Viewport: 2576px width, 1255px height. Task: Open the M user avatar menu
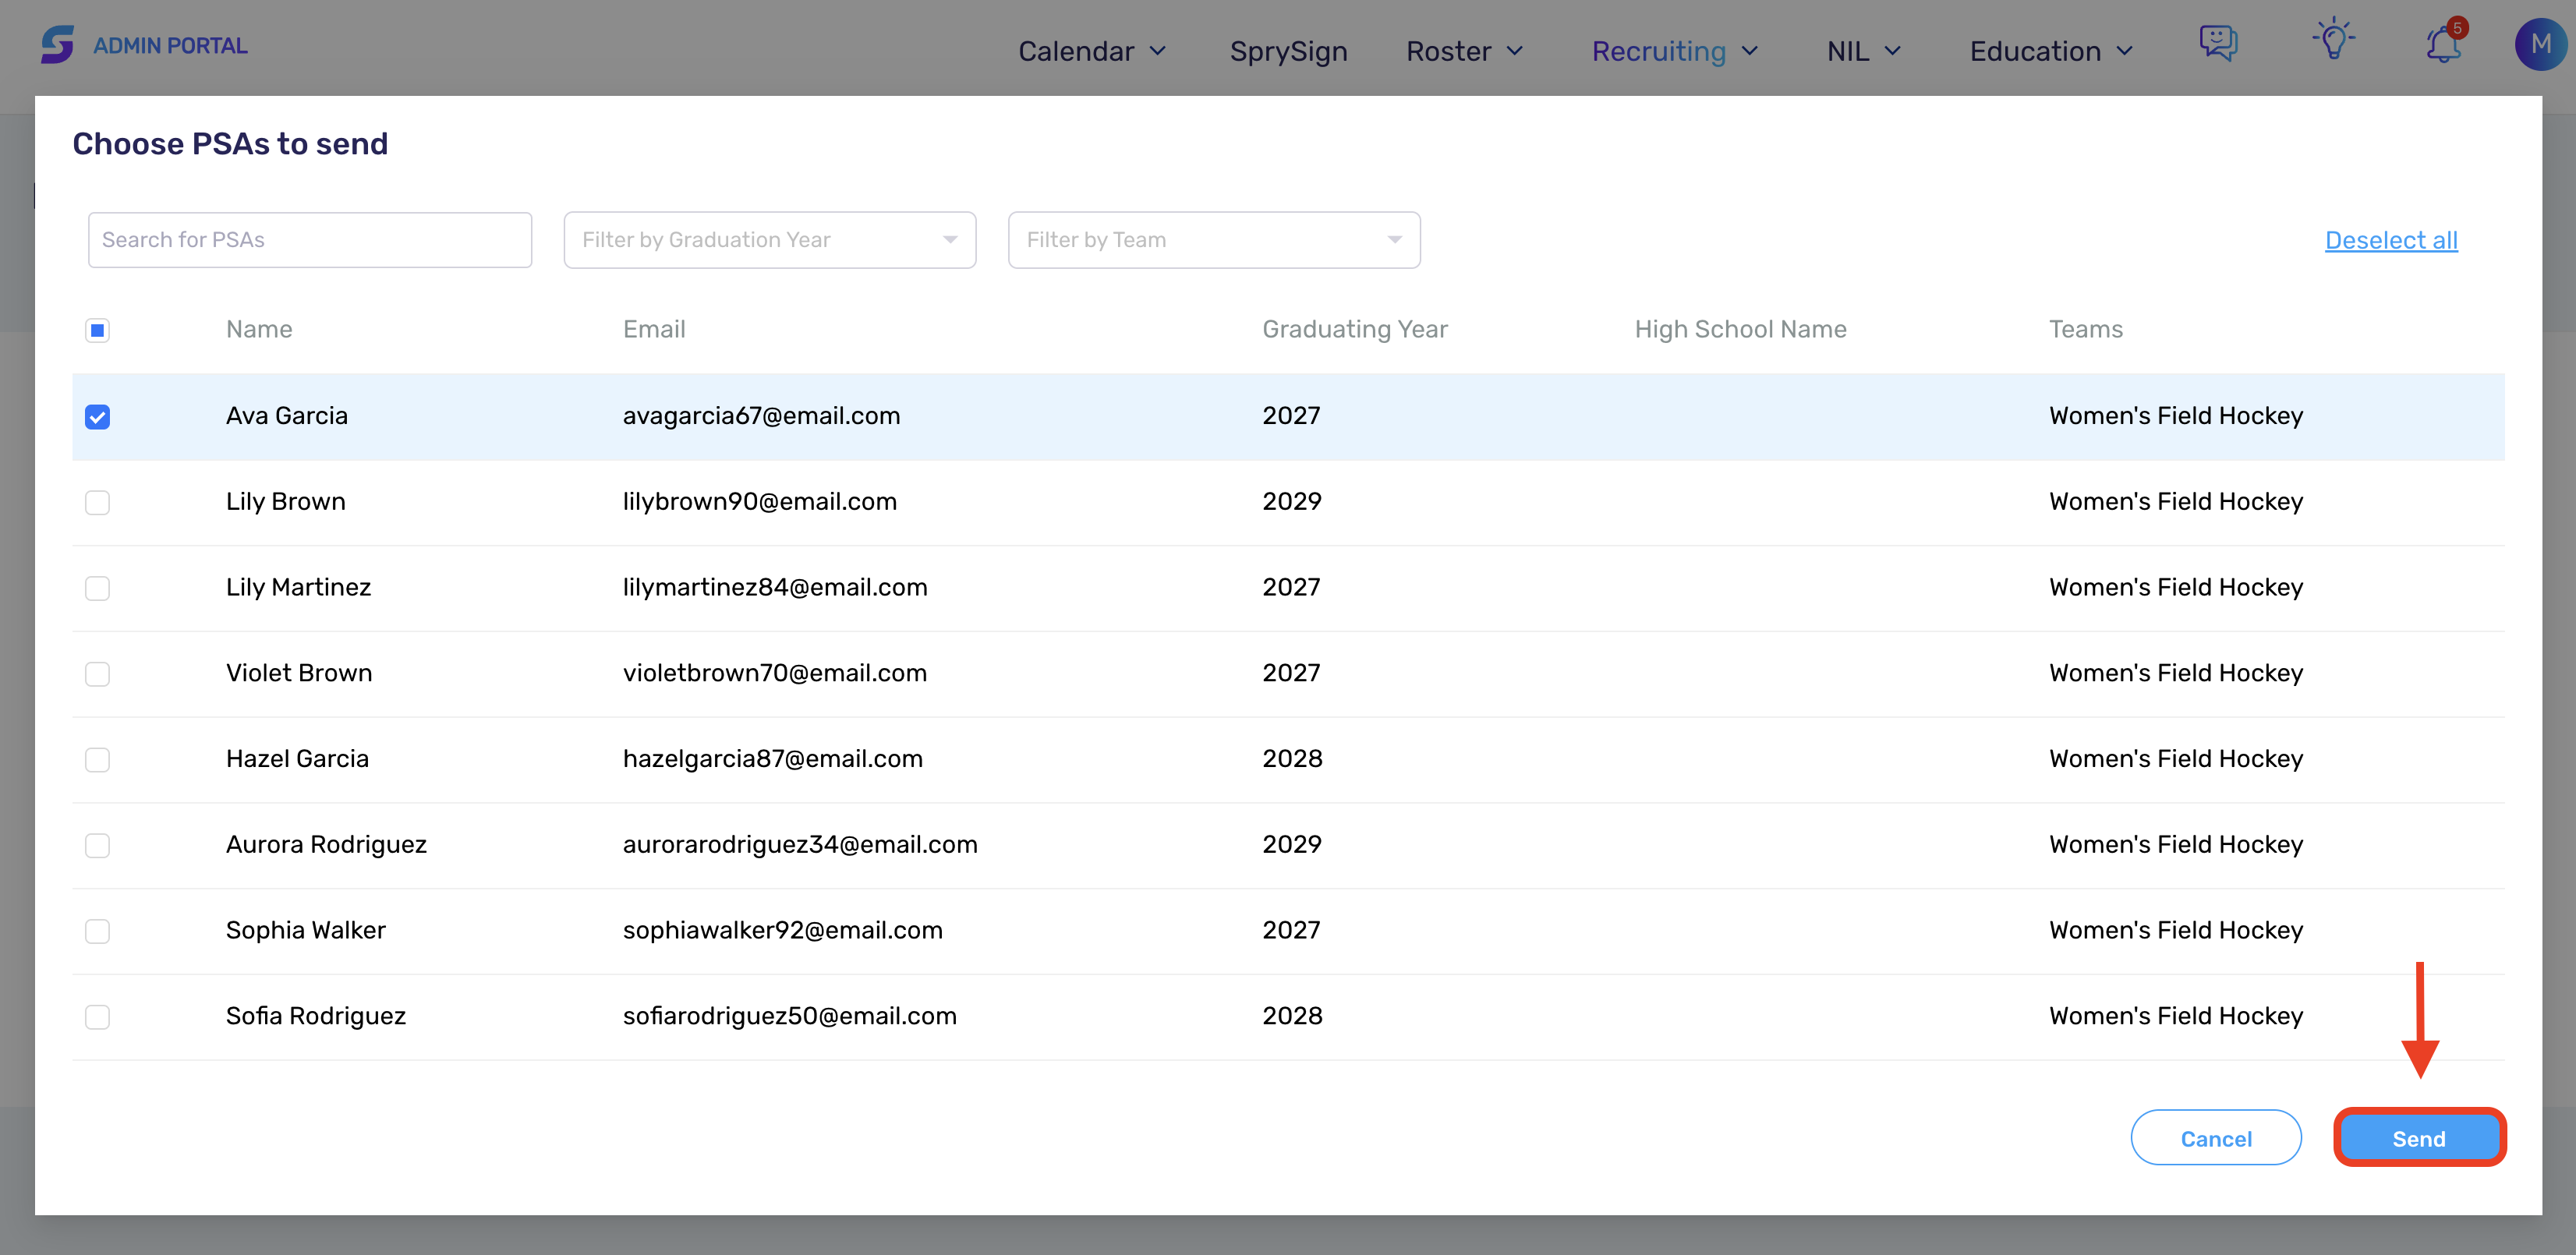(x=2541, y=45)
